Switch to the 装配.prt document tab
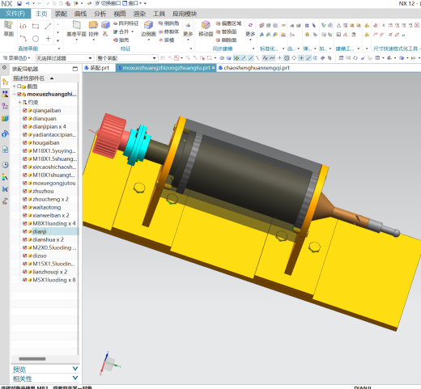 click(x=99, y=68)
